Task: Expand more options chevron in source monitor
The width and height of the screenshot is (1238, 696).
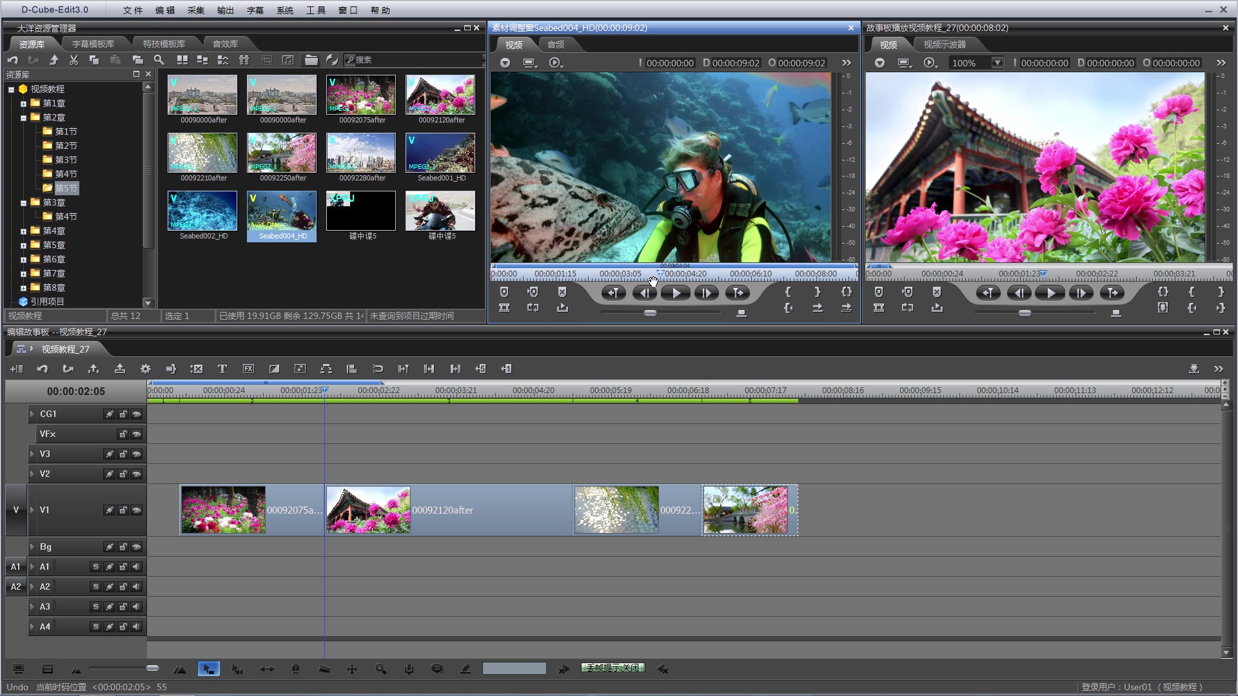Action: (x=847, y=63)
